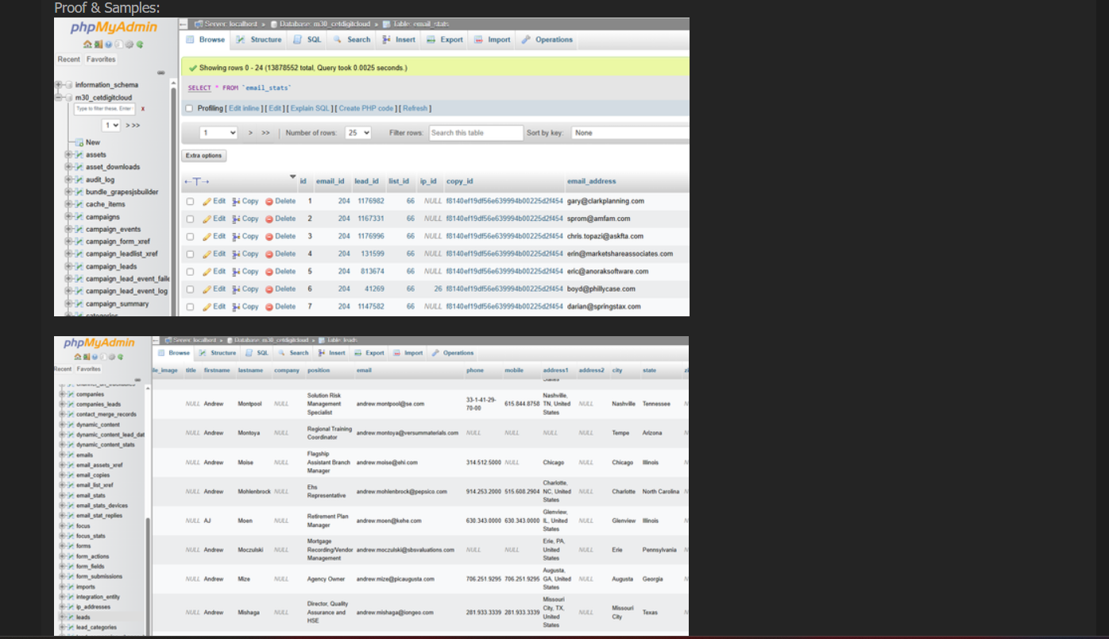Tick the checkbox for row id 2
Image resolution: width=1109 pixels, height=639 pixels.
pyautogui.click(x=190, y=219)
